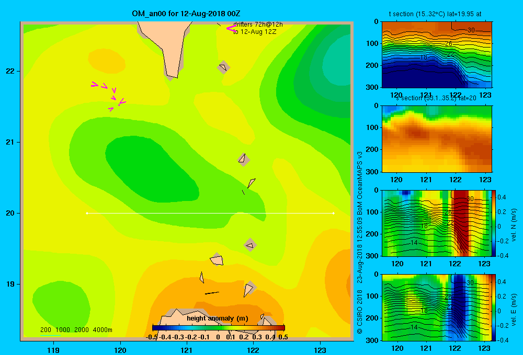Click the 'vel. E (m/s)' axis label
The height and width of the screenshot is (355, 523).
[x=514, y=309]
